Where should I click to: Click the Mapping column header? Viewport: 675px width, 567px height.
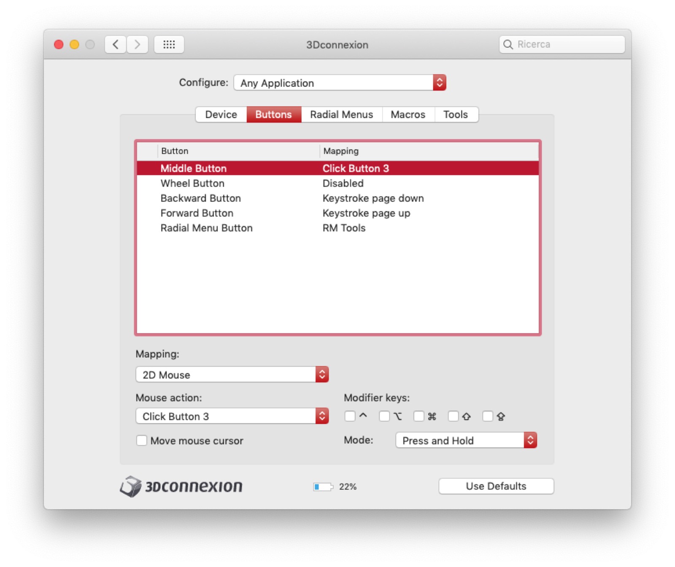[429, 151]
